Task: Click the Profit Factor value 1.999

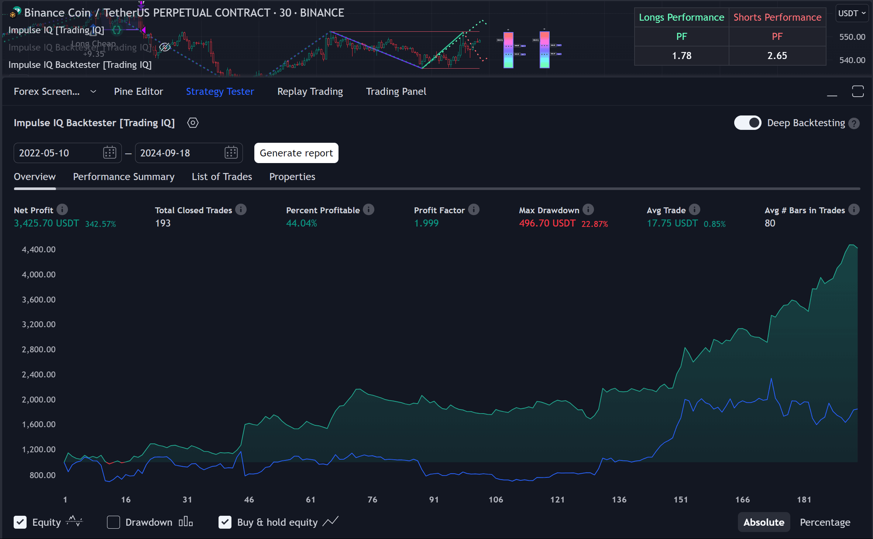Action: pyautogui.click(x=426, y=223)
